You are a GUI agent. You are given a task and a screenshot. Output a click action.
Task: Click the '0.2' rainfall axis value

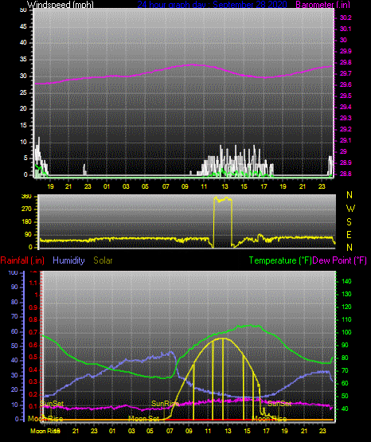point(33,394)
